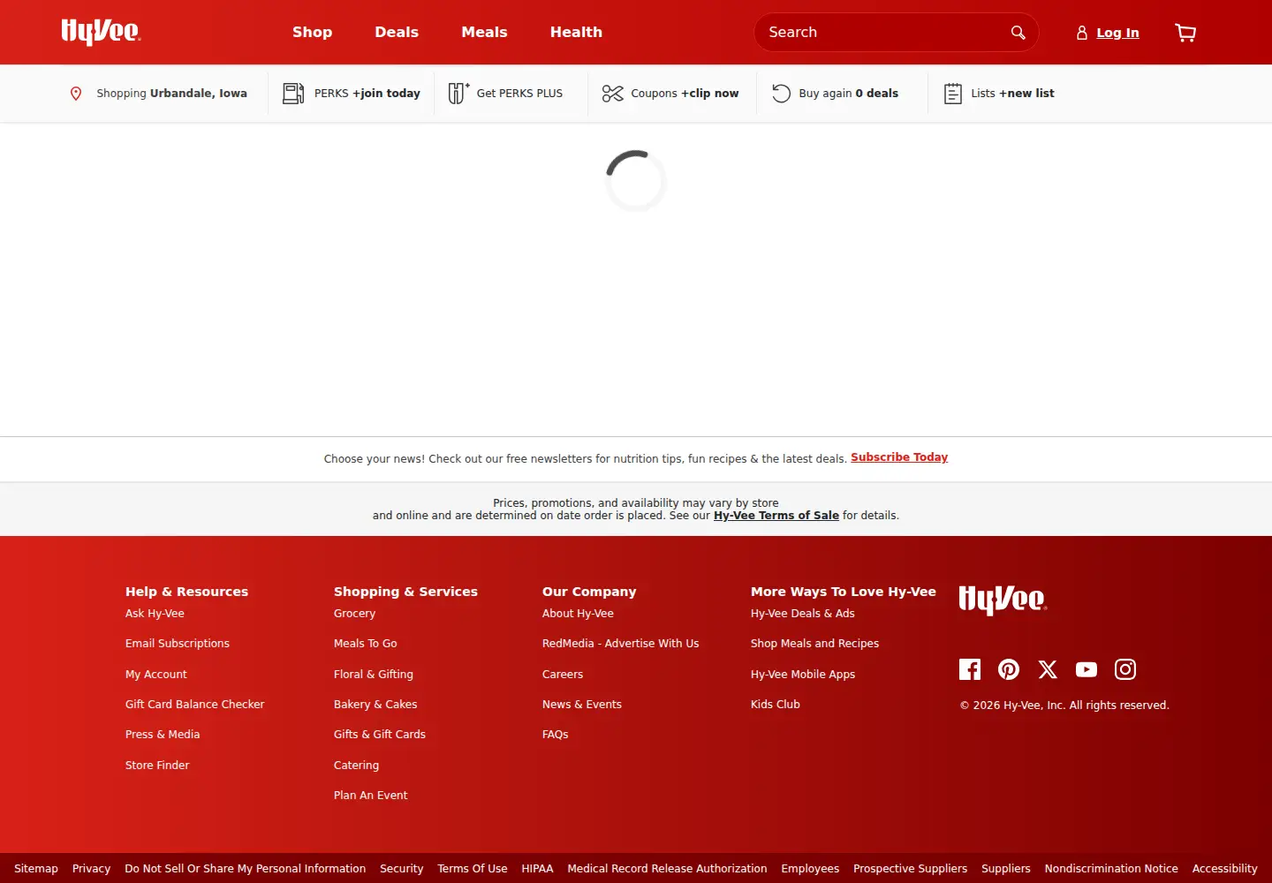Open the shopping cart icon
1272x883 pixels.
(x=1185, y=33)
